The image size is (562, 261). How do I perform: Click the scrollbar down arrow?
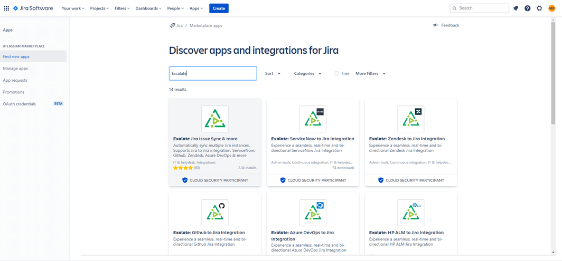(553, 253)
